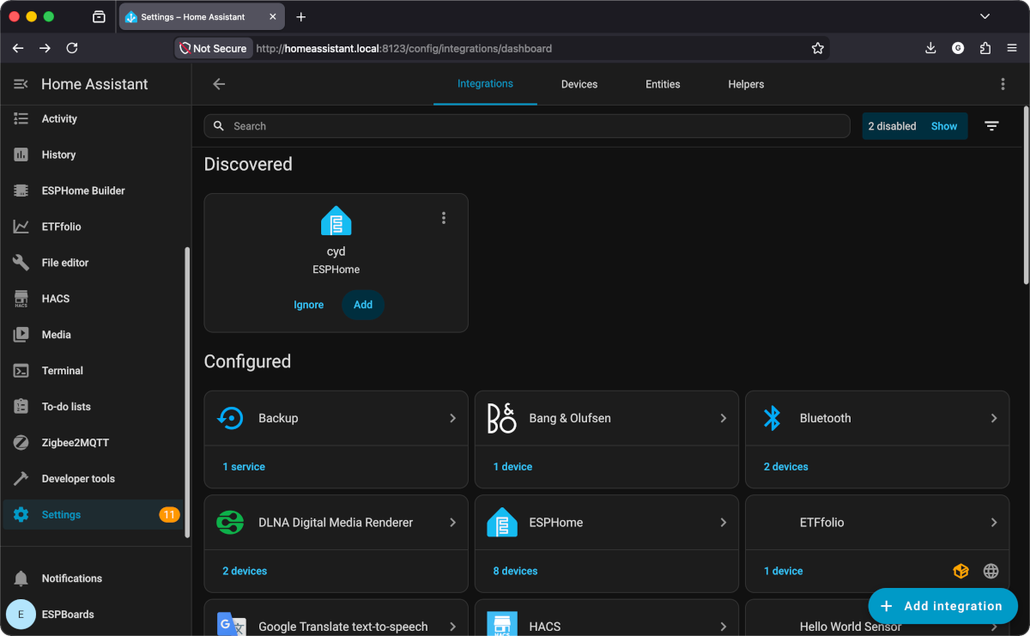
Task: Click the Add integration button
Action: click(942, 606)
